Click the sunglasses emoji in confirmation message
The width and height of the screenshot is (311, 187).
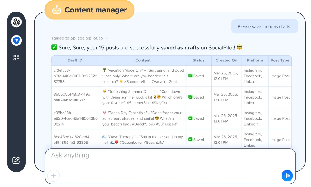[x=239, y=47]
